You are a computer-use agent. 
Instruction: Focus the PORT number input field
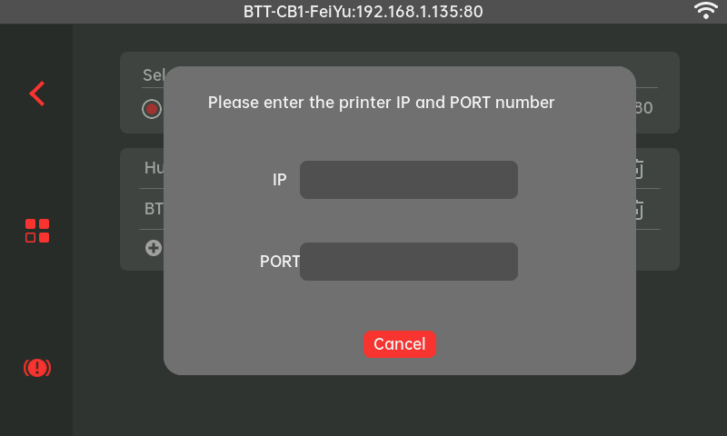pos(408,262)
